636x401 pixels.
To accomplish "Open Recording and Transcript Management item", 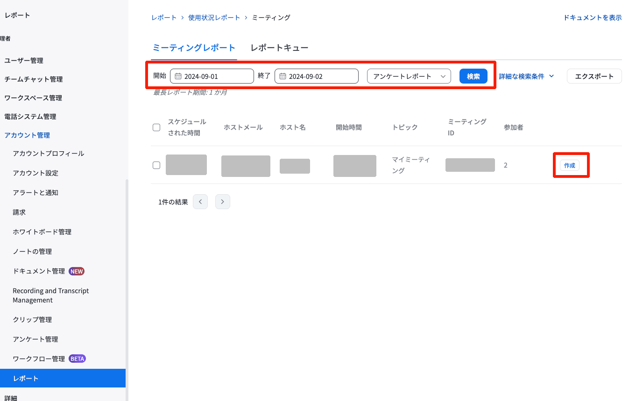I will [x=51, y=295].
